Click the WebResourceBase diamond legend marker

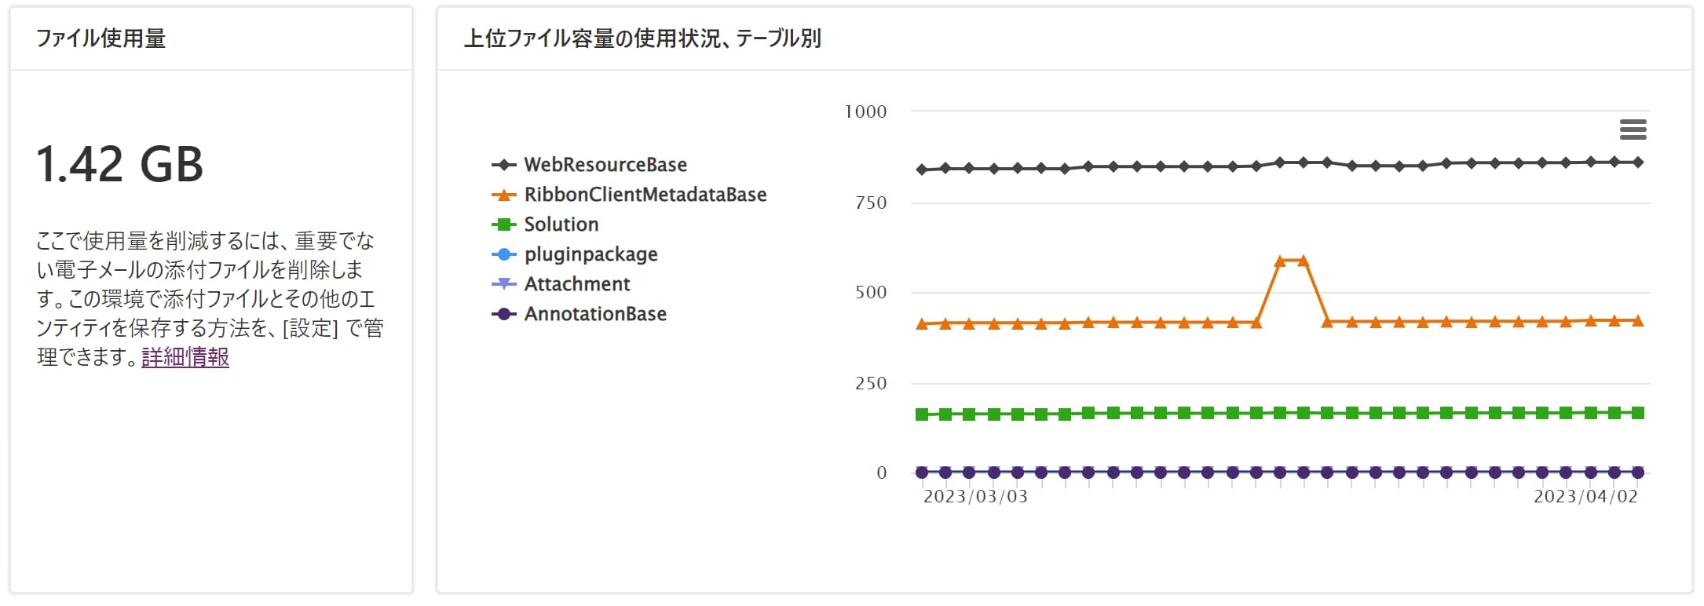503,165
